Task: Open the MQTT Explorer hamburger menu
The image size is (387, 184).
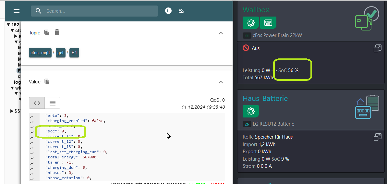Action: coord(17,11)
